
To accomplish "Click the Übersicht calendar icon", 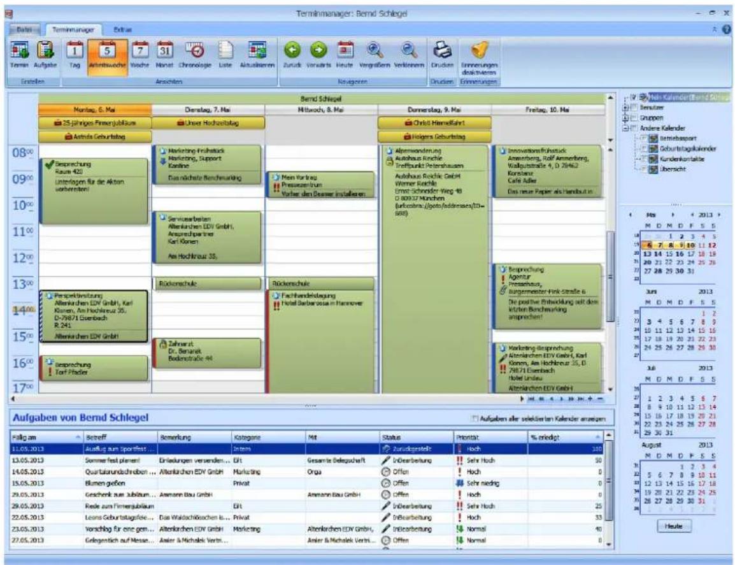I will point(653,169).
